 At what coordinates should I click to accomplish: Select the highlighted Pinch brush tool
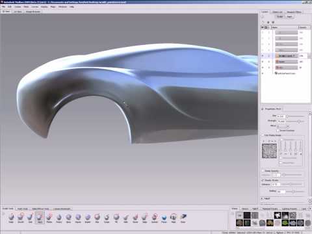pos(40,217)
